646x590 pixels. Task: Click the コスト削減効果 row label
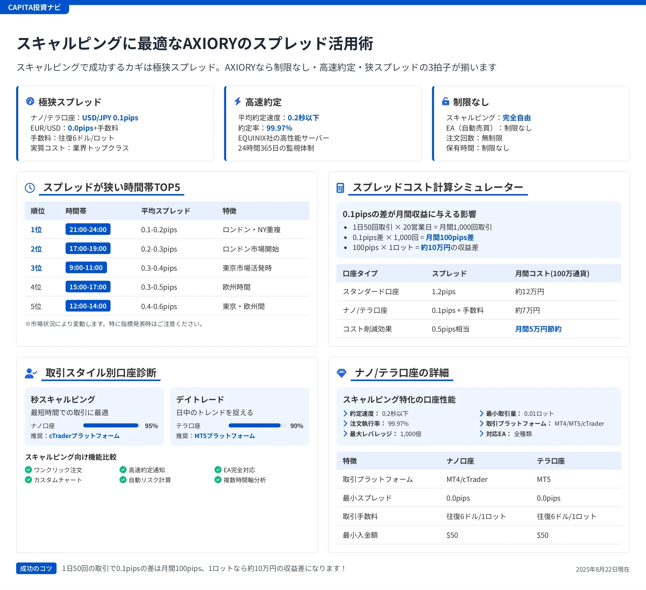pyautogui.click(x=368, y=329)
